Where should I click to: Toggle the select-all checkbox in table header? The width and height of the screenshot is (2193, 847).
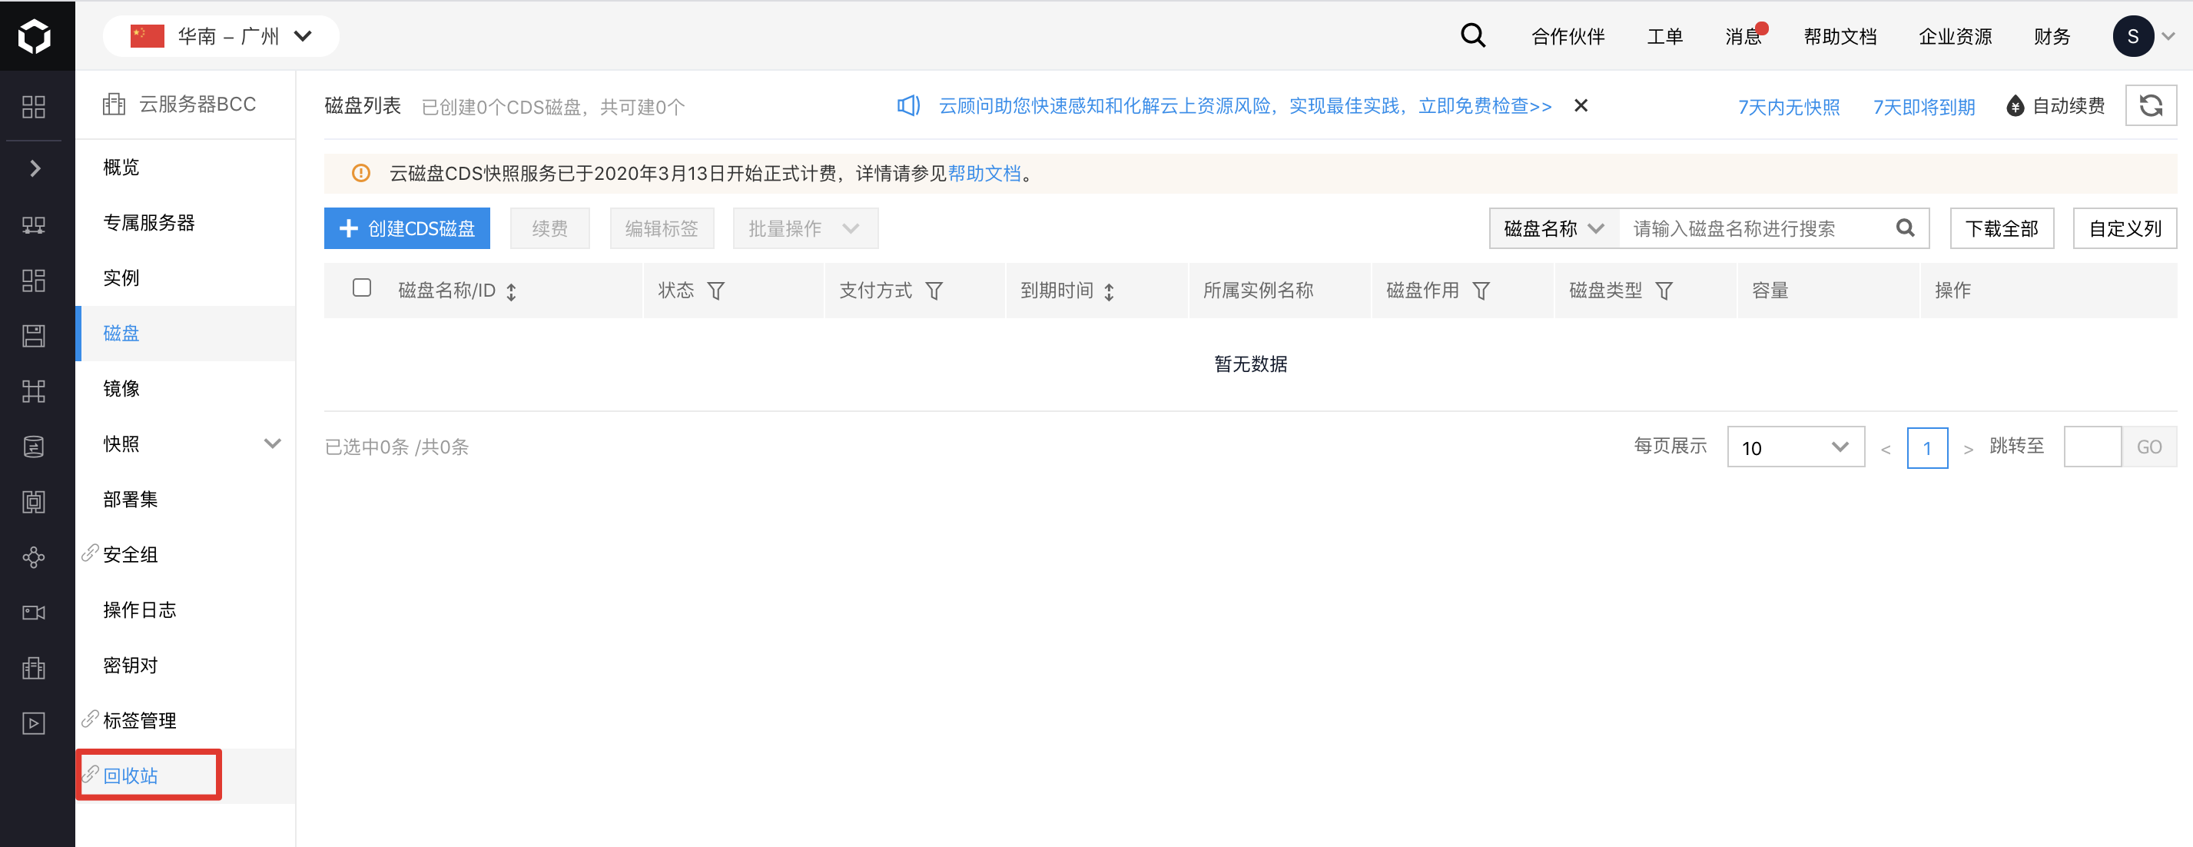point(362,287)
